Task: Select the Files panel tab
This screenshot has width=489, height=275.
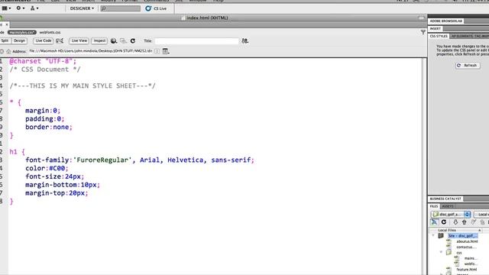Action: click(x=434, y=206)
